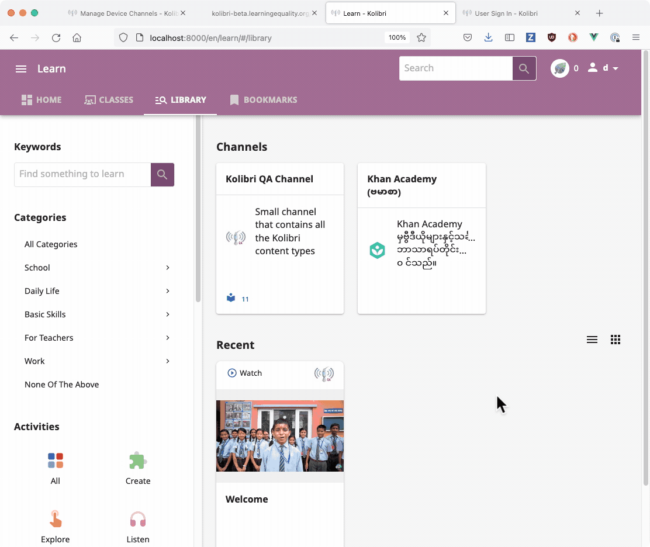Switch to User Sign In browser tab
The image size is (650, 547).
point(521,13)
